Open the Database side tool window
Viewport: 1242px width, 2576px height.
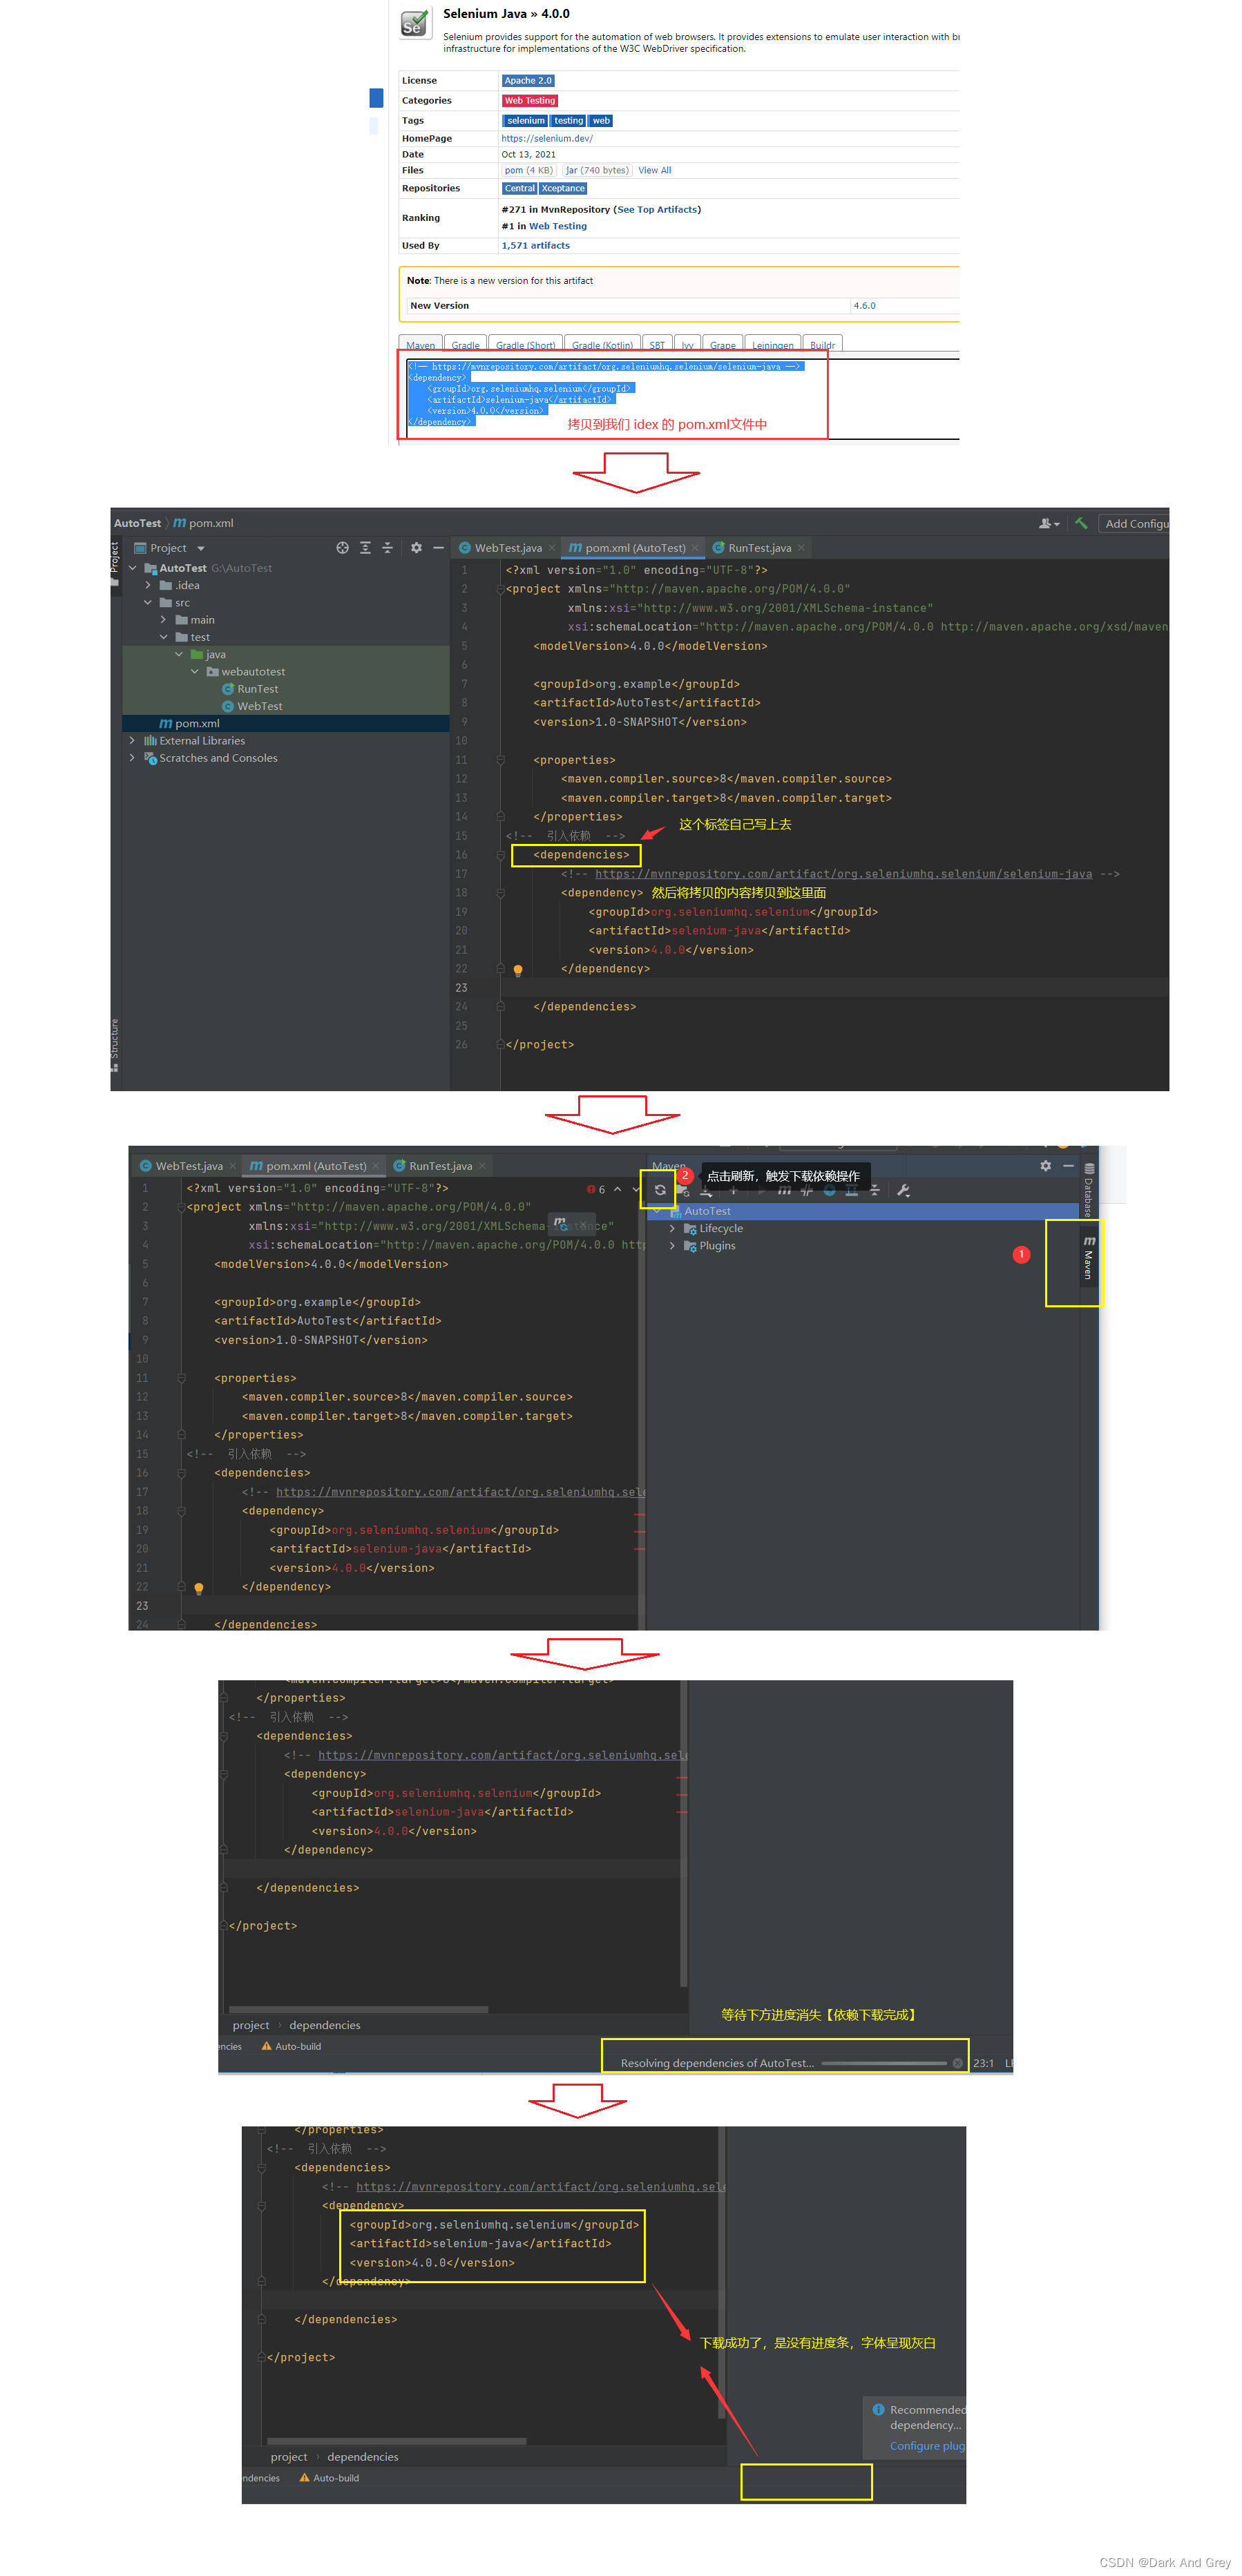(1089, 1189)
